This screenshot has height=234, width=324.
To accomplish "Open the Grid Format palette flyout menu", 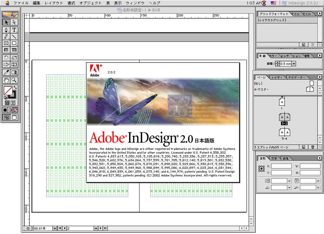I will pyautogui.click(x=319, y=13).
